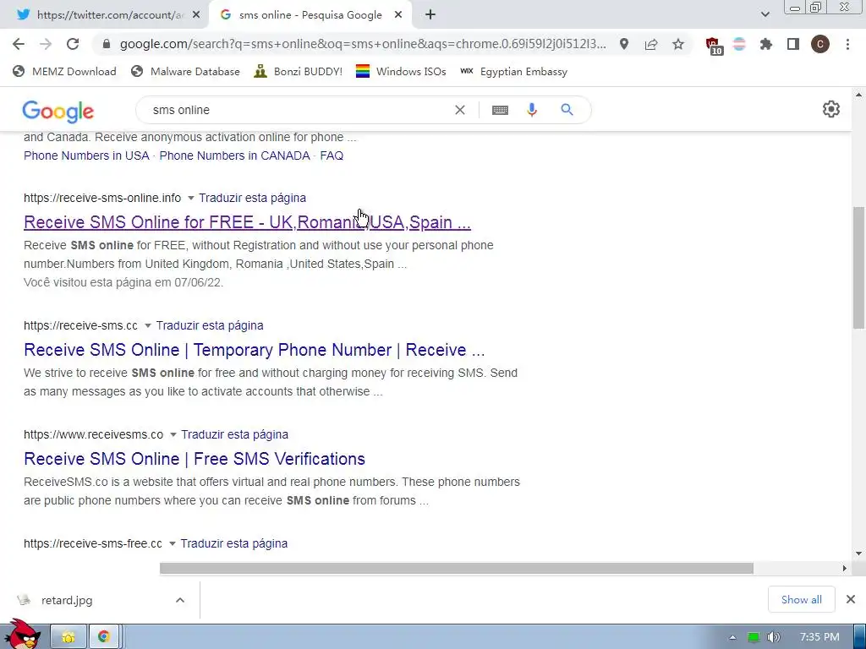Share this page via share icon

[x=651, y=44]
